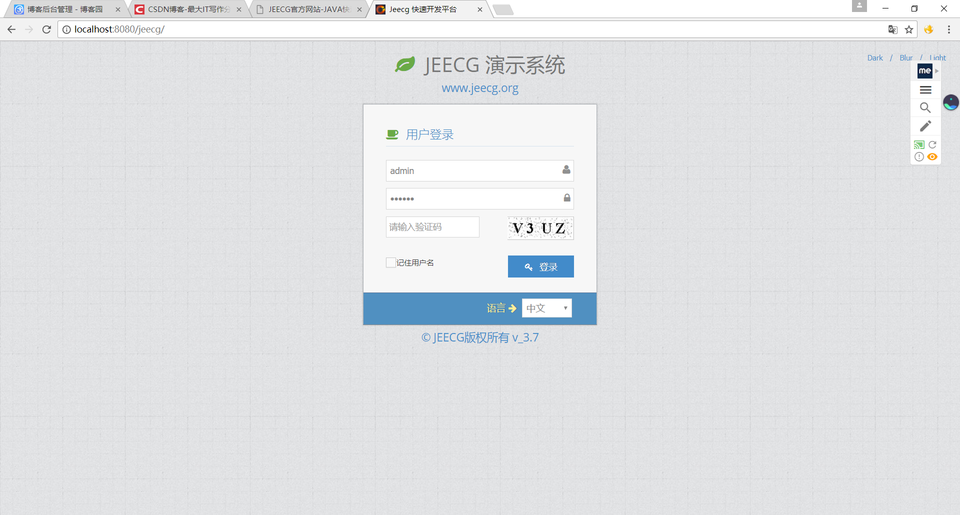The image size is (960, 515).
Task: Click the magnifier search icon in side panel
Action: [925, 107]
